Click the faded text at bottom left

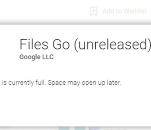tap(5, 127)
